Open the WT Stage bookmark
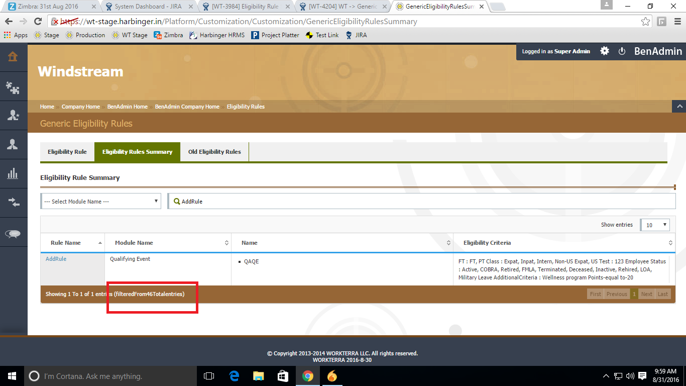This screenshot has width=686, height=386. 130,35
